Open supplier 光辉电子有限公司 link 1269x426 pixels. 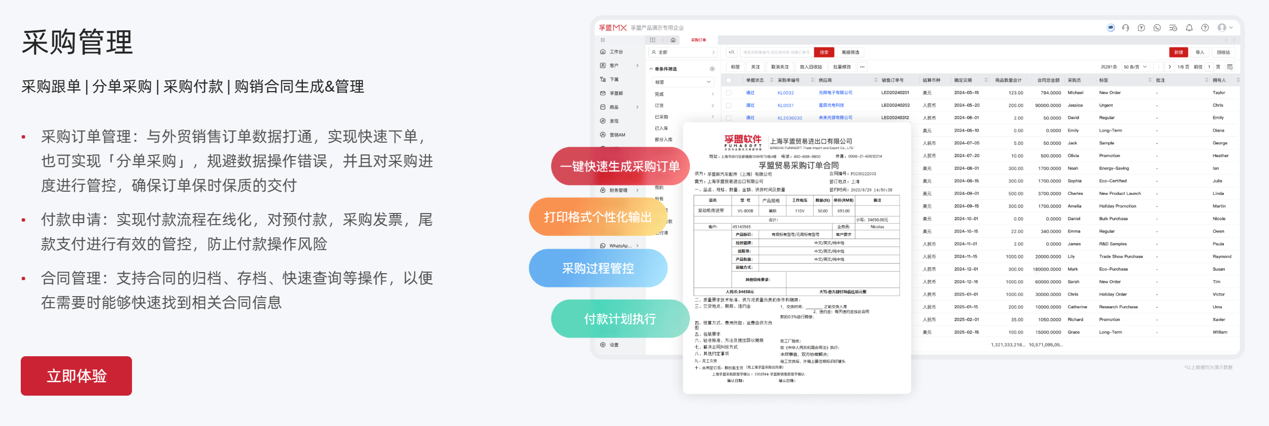pyautogui.click(x=835, y=93)
